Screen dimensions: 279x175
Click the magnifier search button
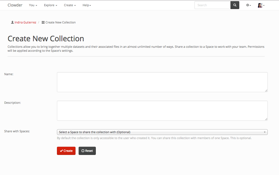[235, 5]
